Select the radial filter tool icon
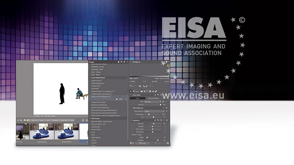Image resolution: width=294 pixels, height=165 pixels. click(x=150, y=91)
